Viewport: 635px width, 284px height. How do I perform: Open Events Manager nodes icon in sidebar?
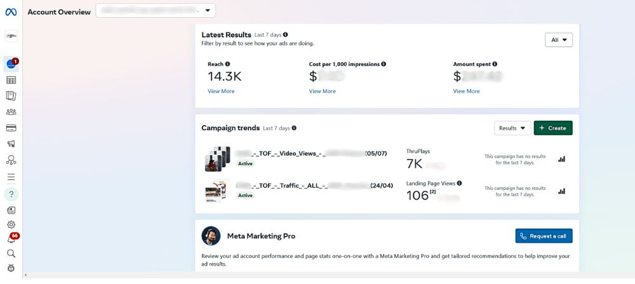11,160
